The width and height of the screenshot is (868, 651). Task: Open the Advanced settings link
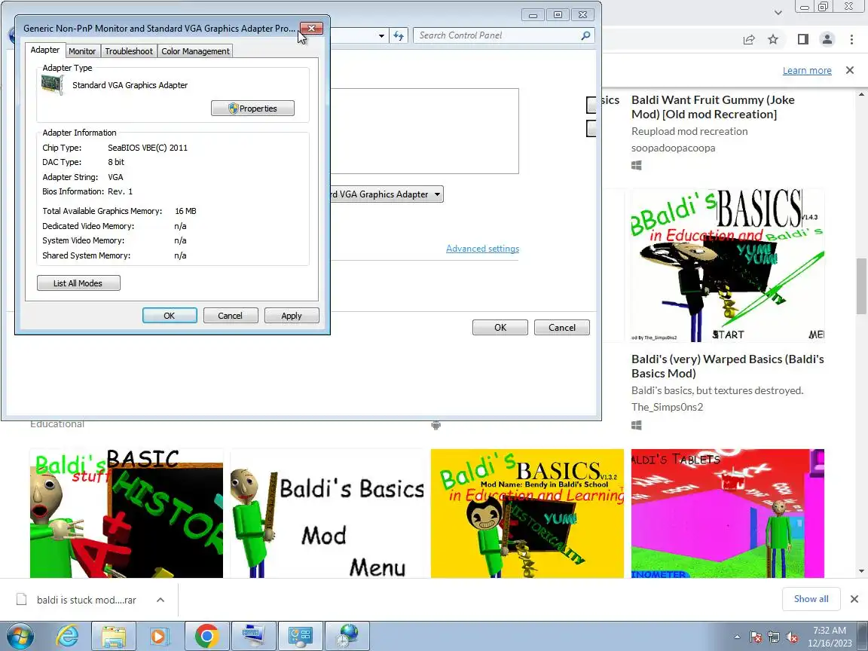coord(483,249)
